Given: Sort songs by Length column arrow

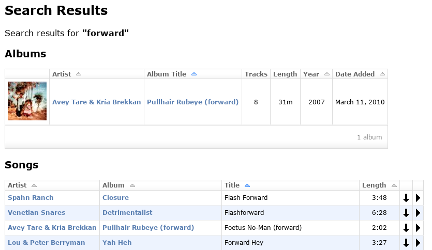Looking at the screenshot, I should tap(394, 185).
